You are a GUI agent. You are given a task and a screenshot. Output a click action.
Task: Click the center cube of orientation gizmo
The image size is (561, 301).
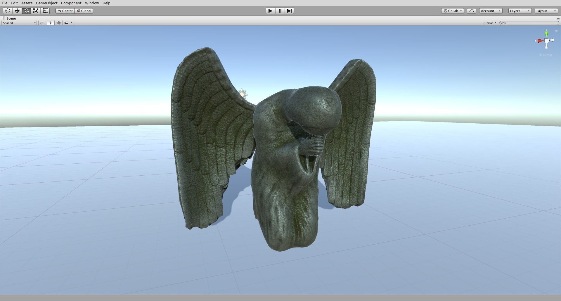(547, 41)
